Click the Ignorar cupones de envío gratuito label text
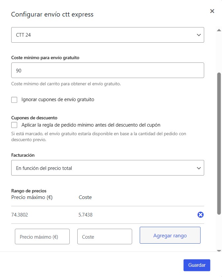The image size is (222, 277). [x=58, y=99]
